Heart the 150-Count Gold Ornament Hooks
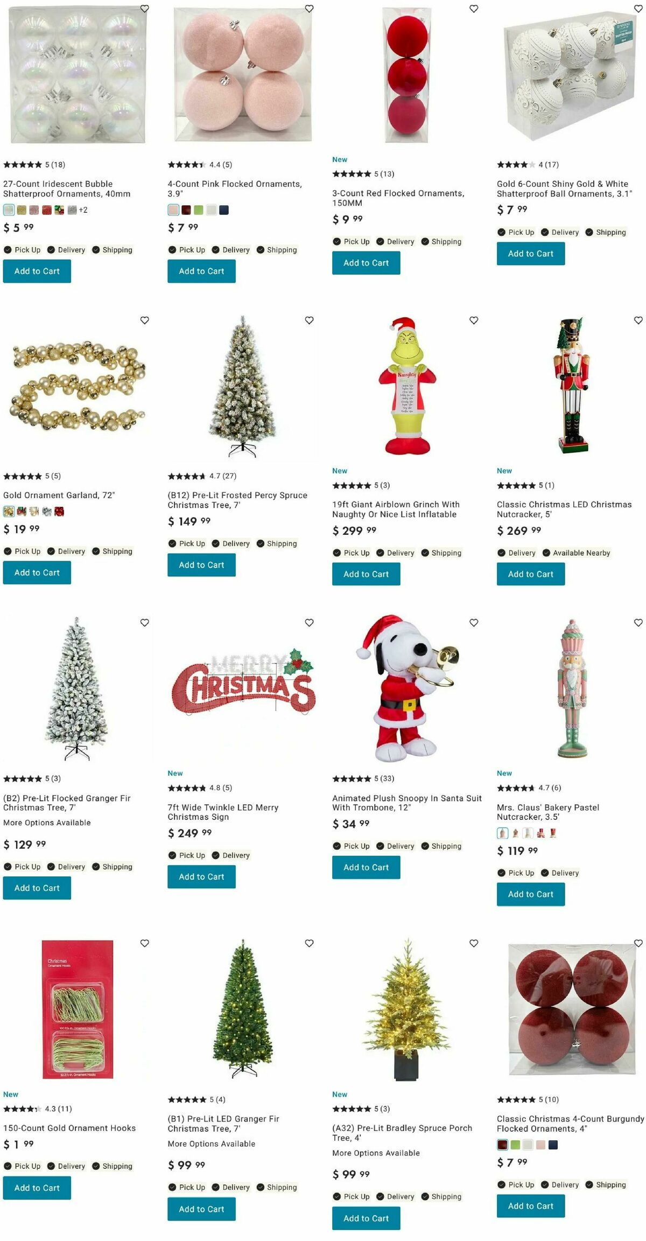 tap(145, 943)
